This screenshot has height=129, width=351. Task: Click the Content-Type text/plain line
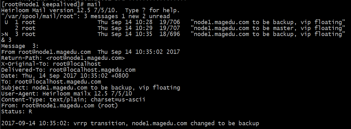tap(73, 99)
